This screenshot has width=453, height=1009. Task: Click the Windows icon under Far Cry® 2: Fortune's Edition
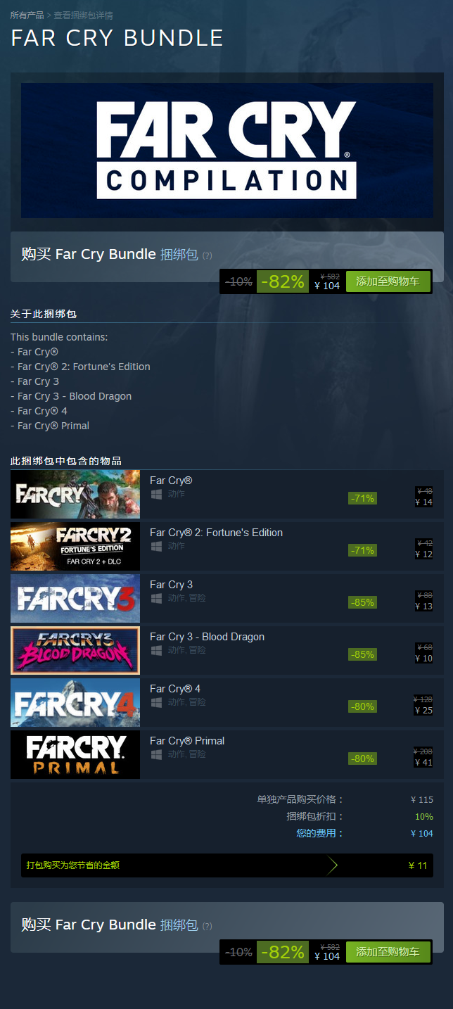tap(156, 546)
